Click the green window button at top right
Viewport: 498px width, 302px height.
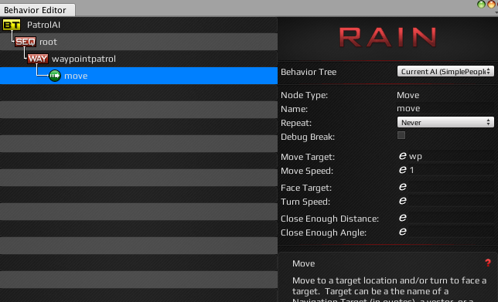click(x=481, y=4)
